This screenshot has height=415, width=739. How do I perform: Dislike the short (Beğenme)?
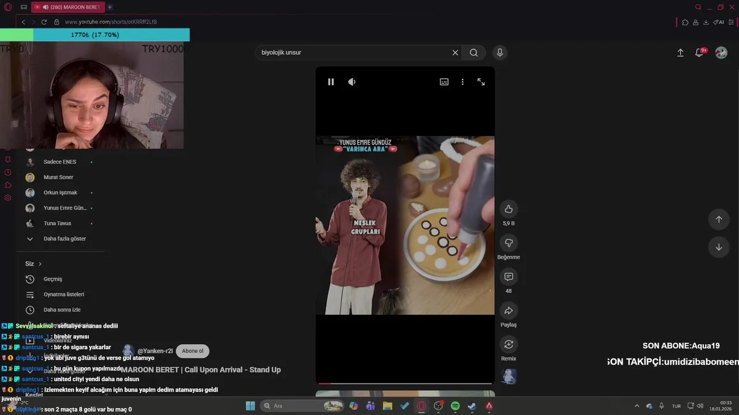(509, 243)
